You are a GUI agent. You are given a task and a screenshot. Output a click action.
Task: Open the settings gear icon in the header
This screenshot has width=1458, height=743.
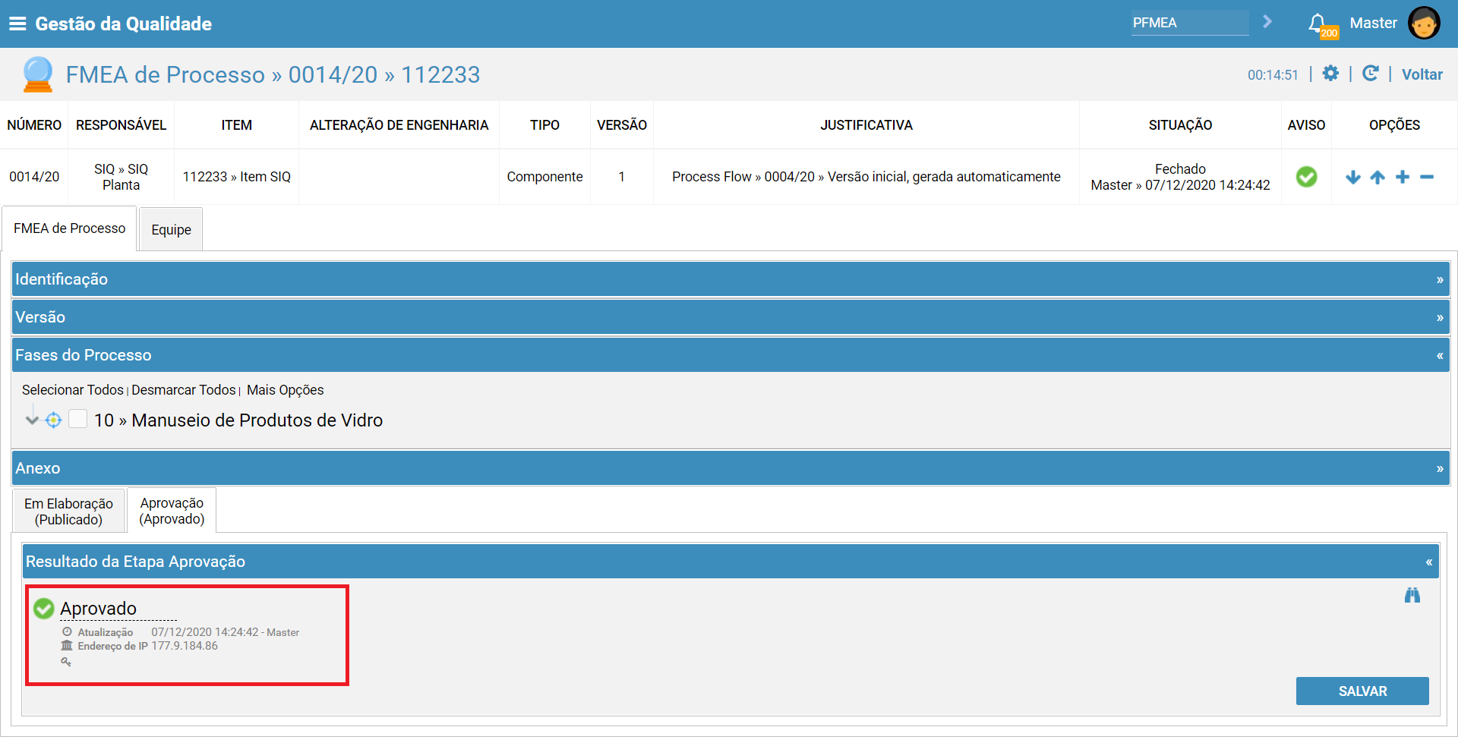(1331, 74)
